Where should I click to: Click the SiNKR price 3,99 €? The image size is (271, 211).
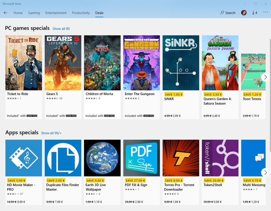tap(177, 116)
